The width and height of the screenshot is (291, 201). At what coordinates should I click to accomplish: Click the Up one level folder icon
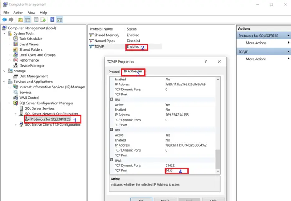click(20, 20)
